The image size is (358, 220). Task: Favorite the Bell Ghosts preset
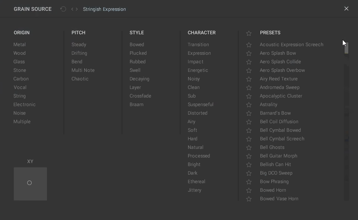(248, 147)
